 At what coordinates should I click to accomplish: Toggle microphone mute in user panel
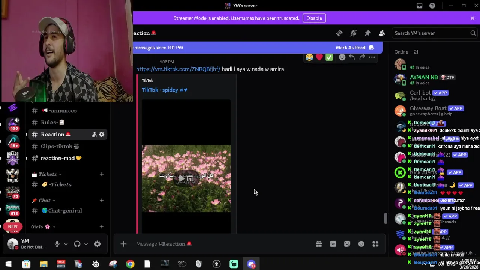tap(57, 244)
